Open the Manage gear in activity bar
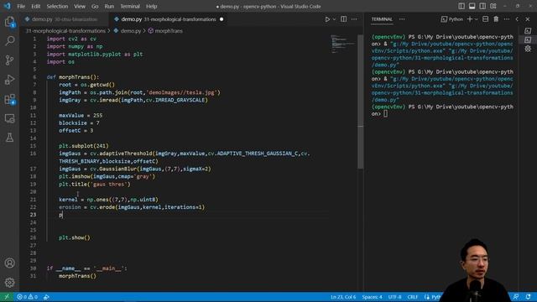The height and width of the screenshot is (302, 537). [x=9, y=283]
